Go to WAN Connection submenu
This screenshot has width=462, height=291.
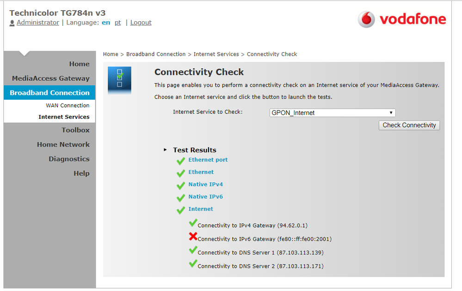(68, 105)
